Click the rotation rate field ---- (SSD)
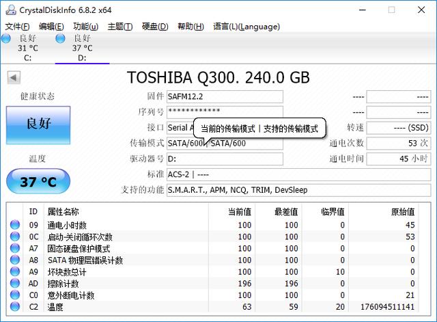The width and height of the screenshot is (437, 322). [x=399, y=128]
